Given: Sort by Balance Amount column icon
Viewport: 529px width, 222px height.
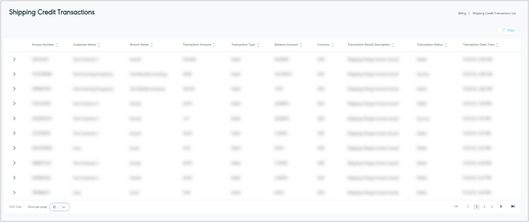Looking at the screenshot, I should [x=301, y=45].
